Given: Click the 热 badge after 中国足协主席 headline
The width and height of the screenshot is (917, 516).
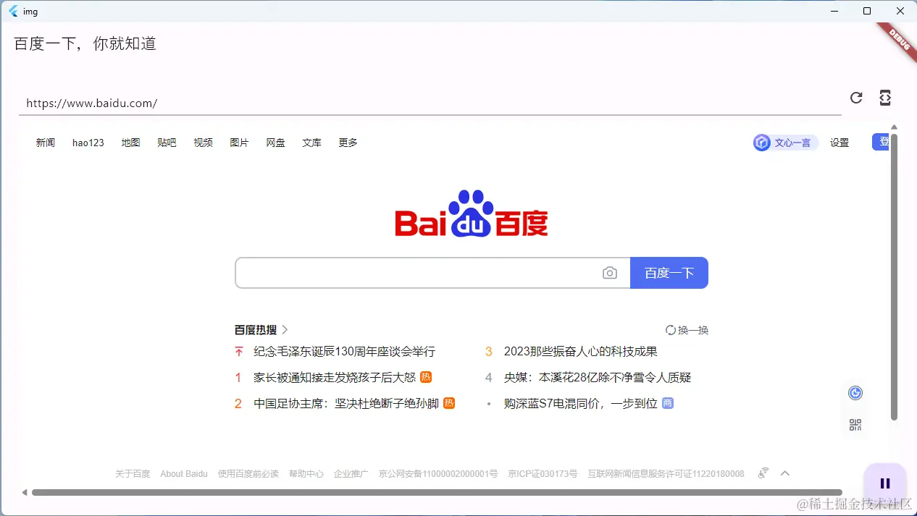Looking at the screenshot, I should click(449, 403).
